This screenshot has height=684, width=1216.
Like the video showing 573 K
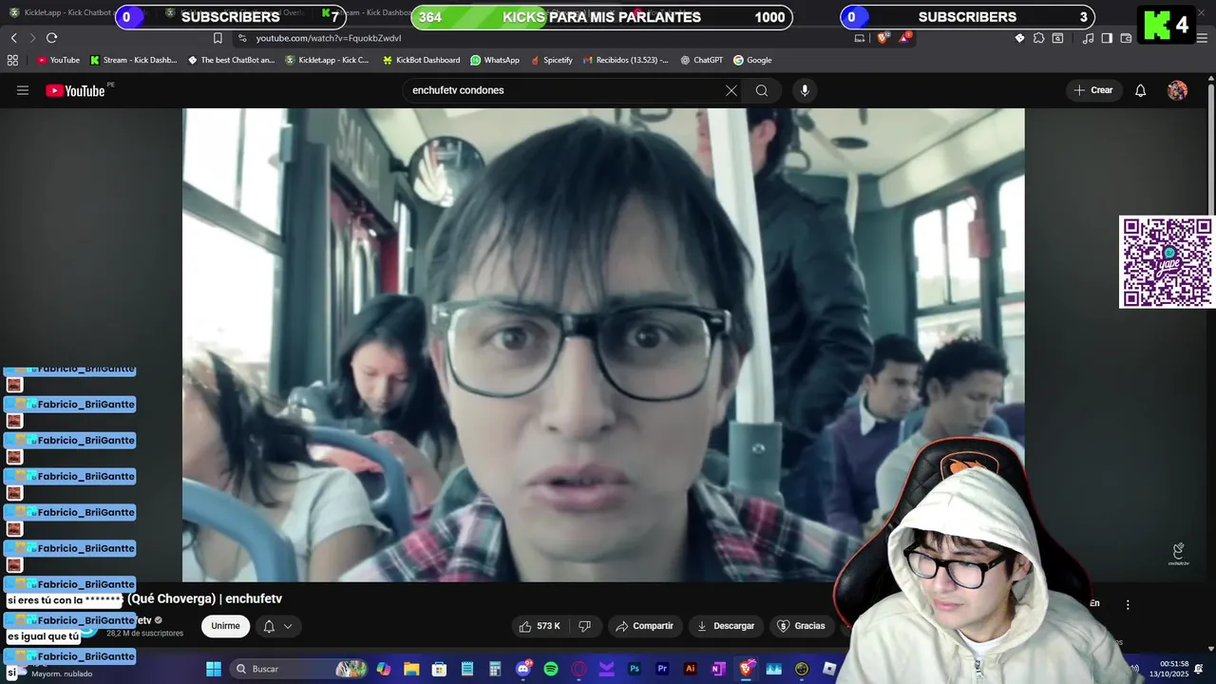point(540,626)
